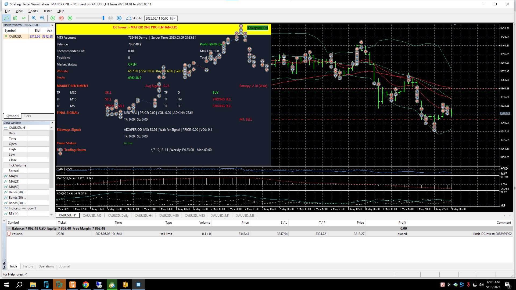516x290 pixels.
Task: Open the Journal tab in Toolbox
Action: pos(64,266)
